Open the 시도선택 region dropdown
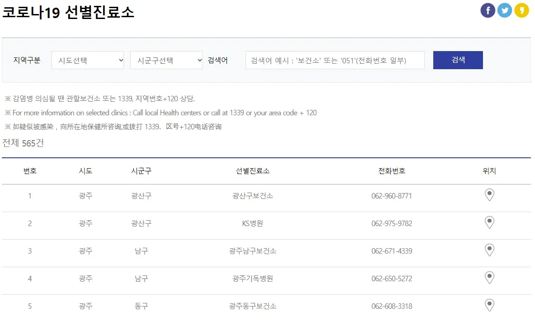The height and width of the screenshot is (321, 535). [87, 60]
